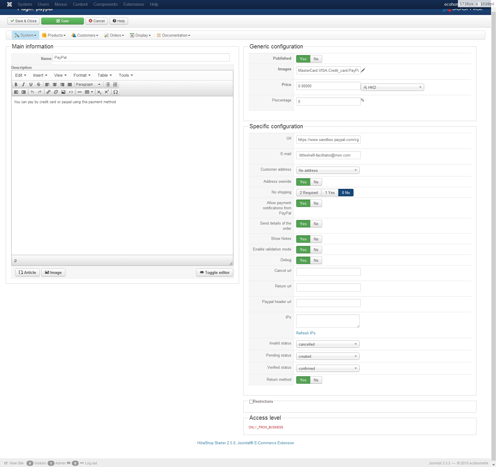Click the Refresh IPs link

[306, 333]
